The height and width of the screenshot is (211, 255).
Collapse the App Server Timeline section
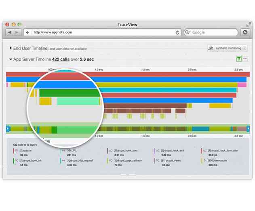click(x=11, y=59)
